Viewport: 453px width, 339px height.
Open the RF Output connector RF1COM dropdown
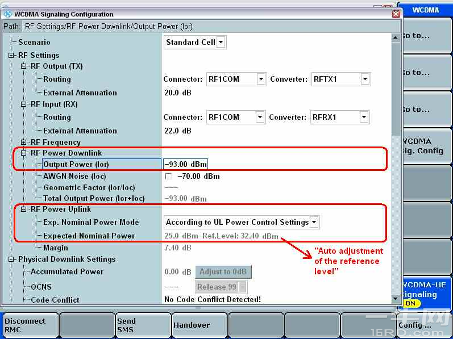click(x=260, y=79)
